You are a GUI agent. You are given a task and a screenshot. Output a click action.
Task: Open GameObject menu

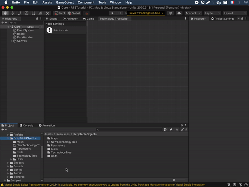[65, 2]
